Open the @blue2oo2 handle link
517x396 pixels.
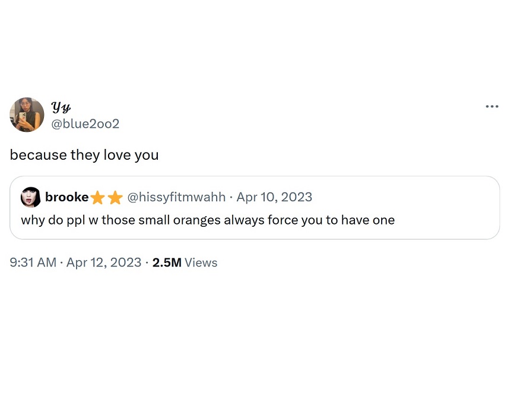85,124
